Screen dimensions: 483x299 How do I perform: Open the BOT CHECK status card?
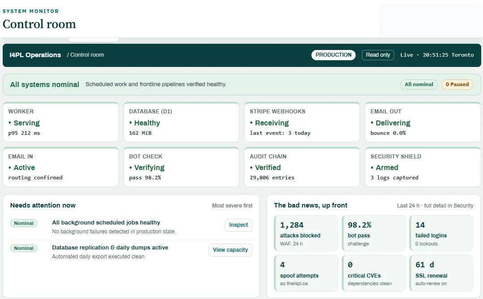(181, 167)
